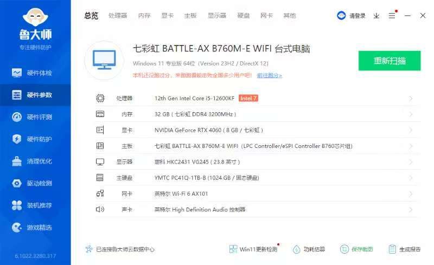Switch to the 硬盘 tab
Image resolution: width=434 pixels, height=265 pixels.
point(244,16)
